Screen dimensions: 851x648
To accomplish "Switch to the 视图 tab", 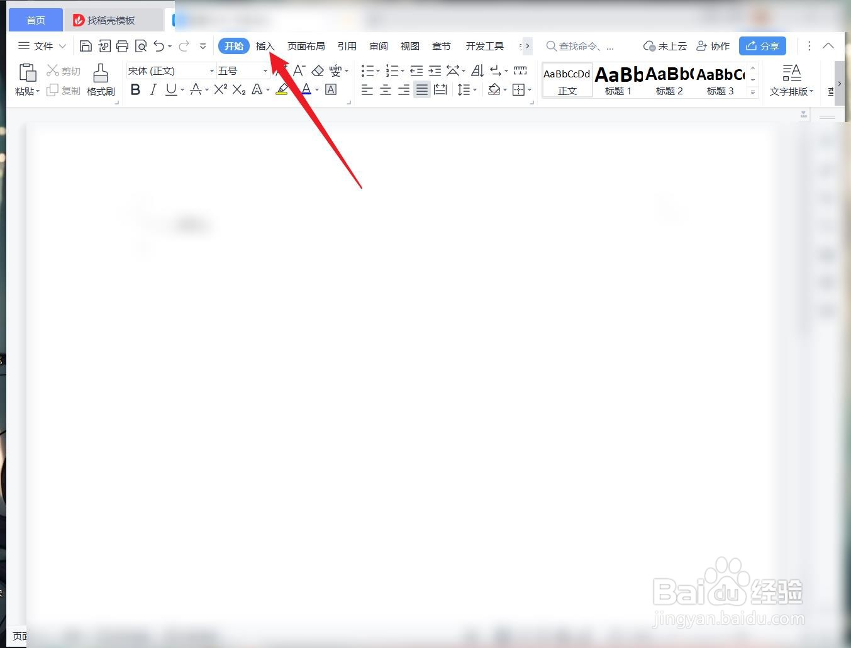I will tap(410, 46).
